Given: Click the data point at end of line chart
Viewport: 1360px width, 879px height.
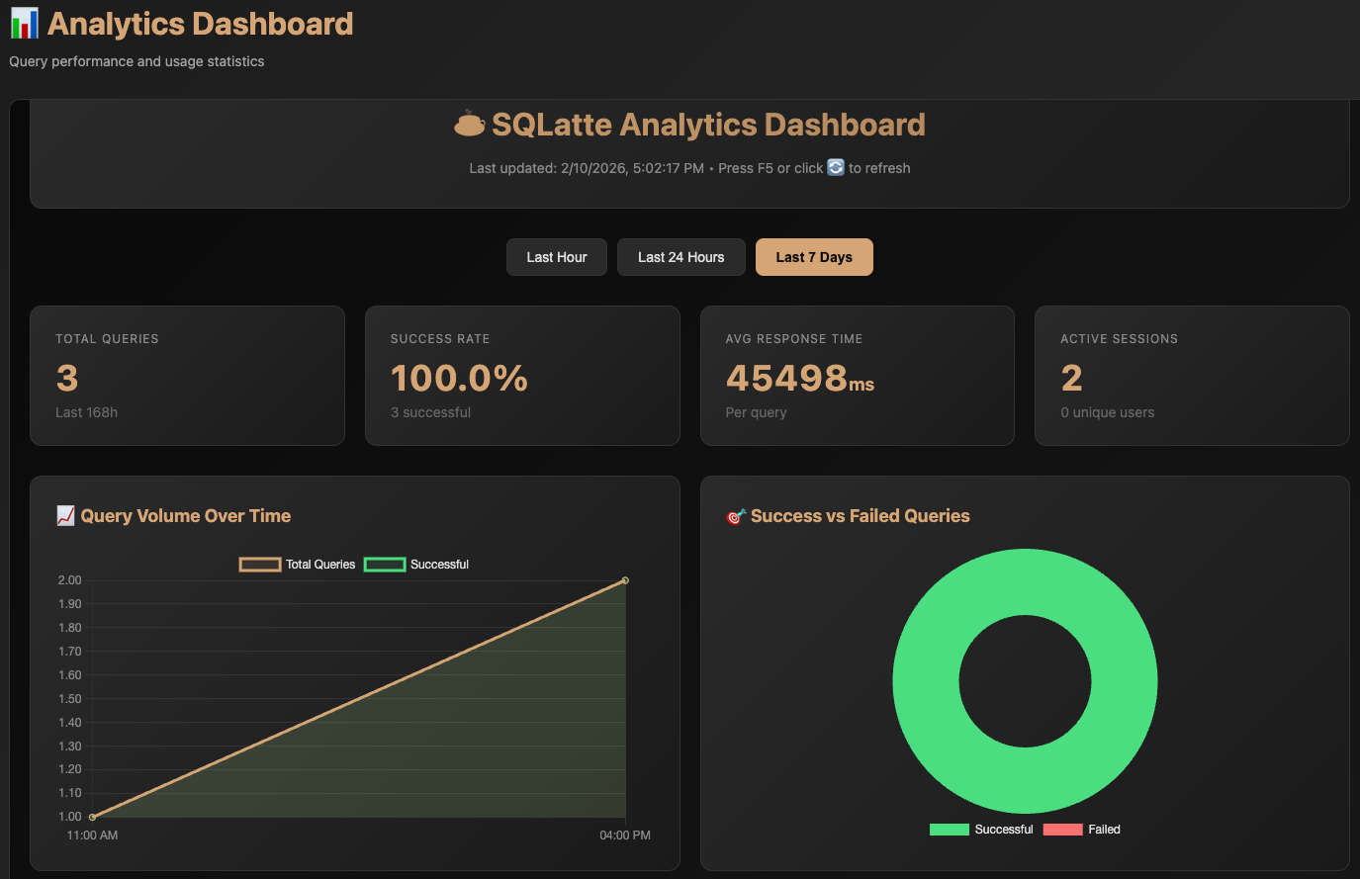Looking at the screenshot, I should 624,580.
